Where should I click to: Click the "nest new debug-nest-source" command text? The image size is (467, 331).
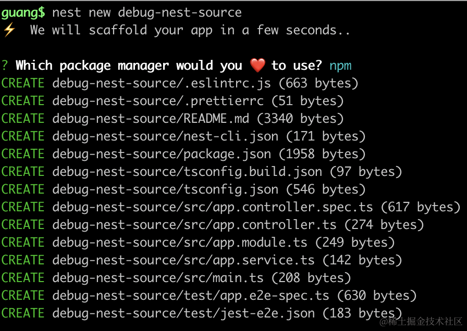tap(147, 12)
